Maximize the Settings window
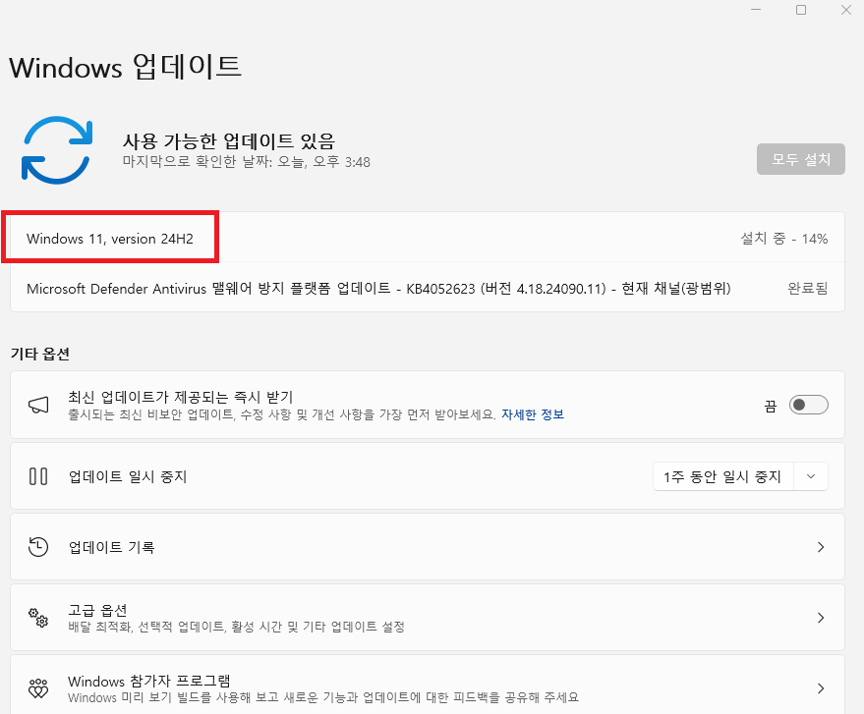This screenshot has width=864, height=714. [x=801, y=10]
